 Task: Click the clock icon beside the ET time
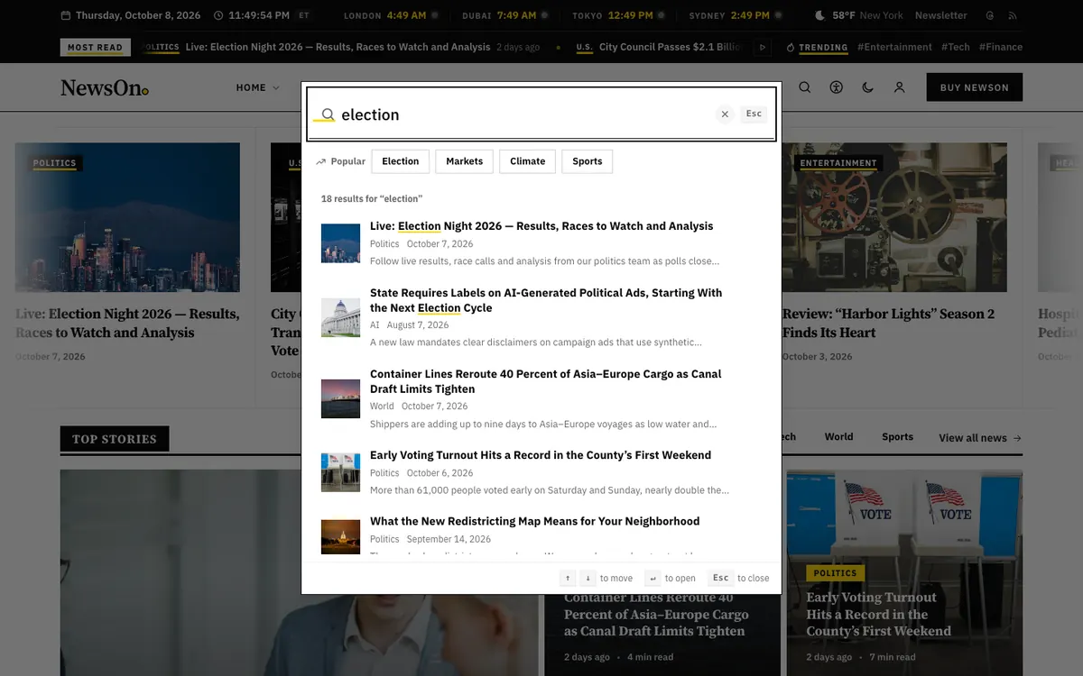coord(218,15)
